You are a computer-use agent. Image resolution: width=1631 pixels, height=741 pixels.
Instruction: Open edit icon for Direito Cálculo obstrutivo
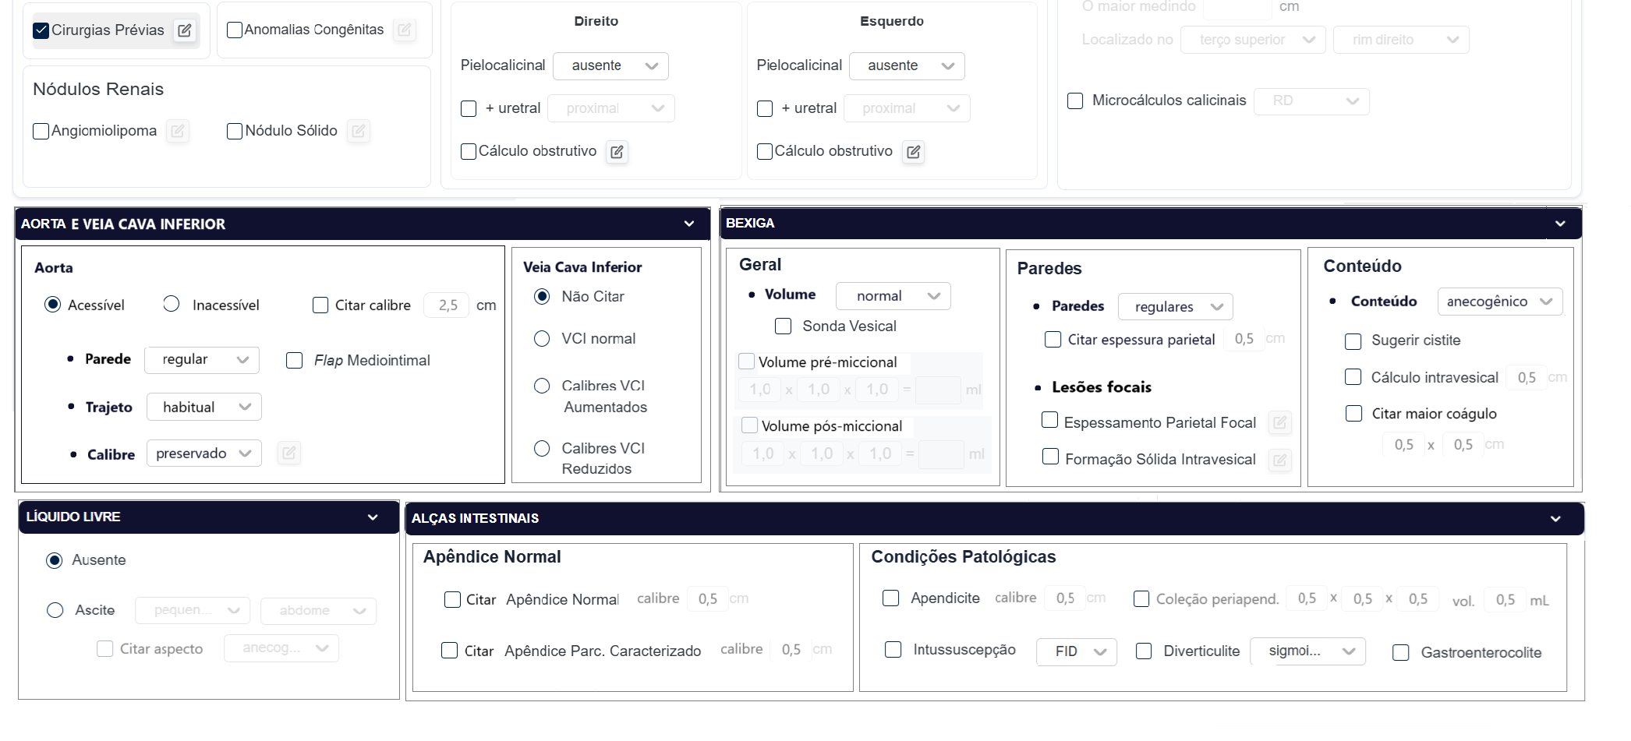pos(617,152)
